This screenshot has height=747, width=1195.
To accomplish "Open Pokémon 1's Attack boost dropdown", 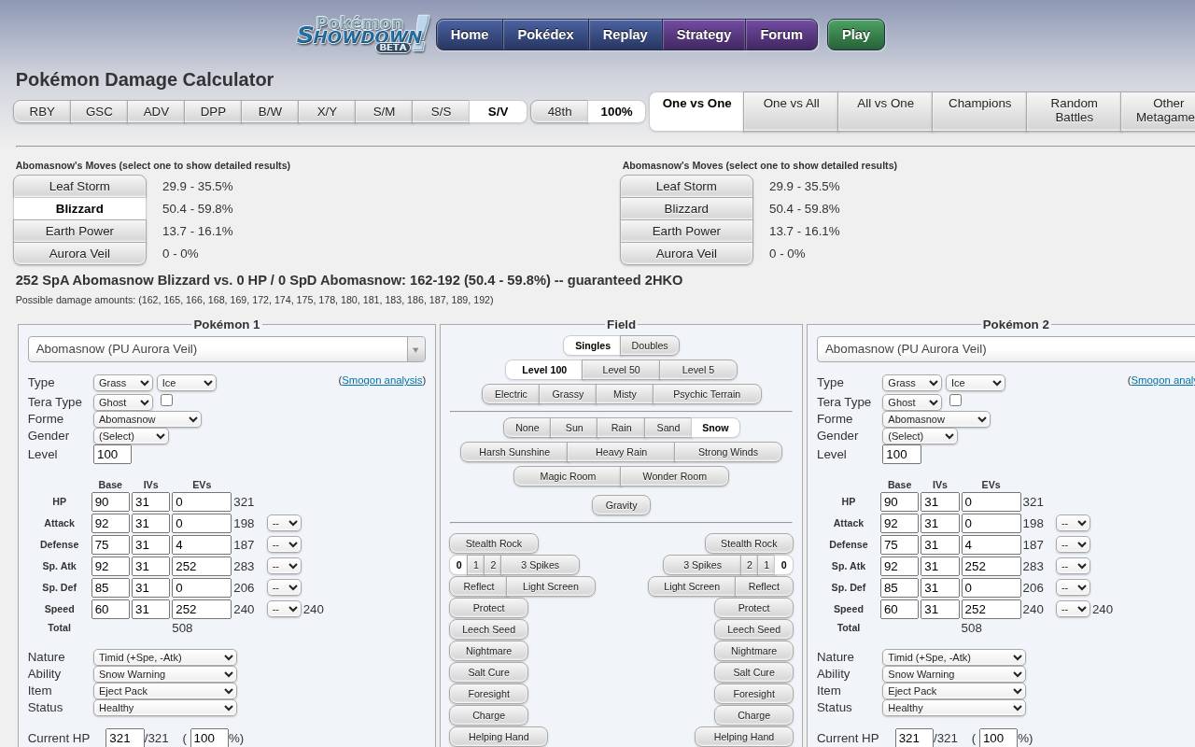I will (284, 524).
